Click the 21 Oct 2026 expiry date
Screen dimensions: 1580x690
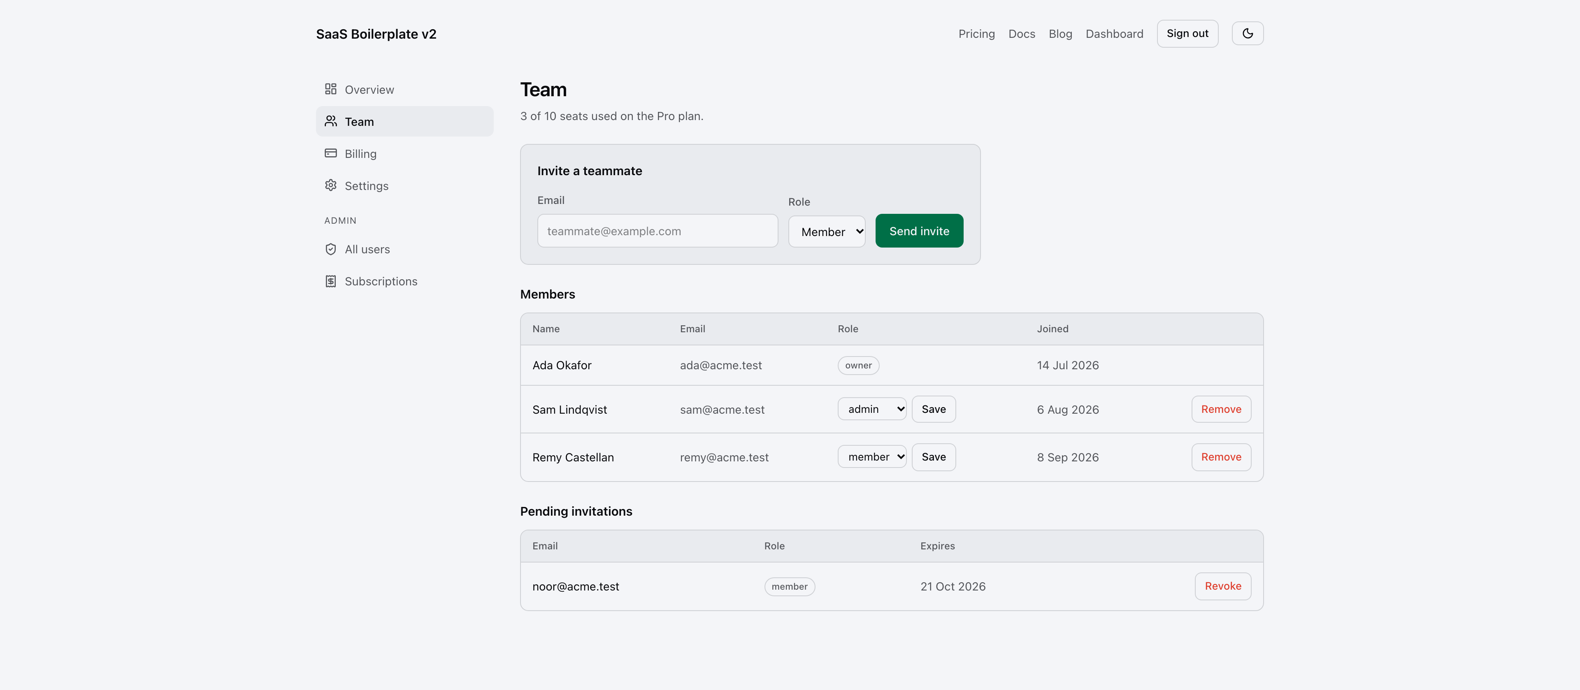[953, 587]
